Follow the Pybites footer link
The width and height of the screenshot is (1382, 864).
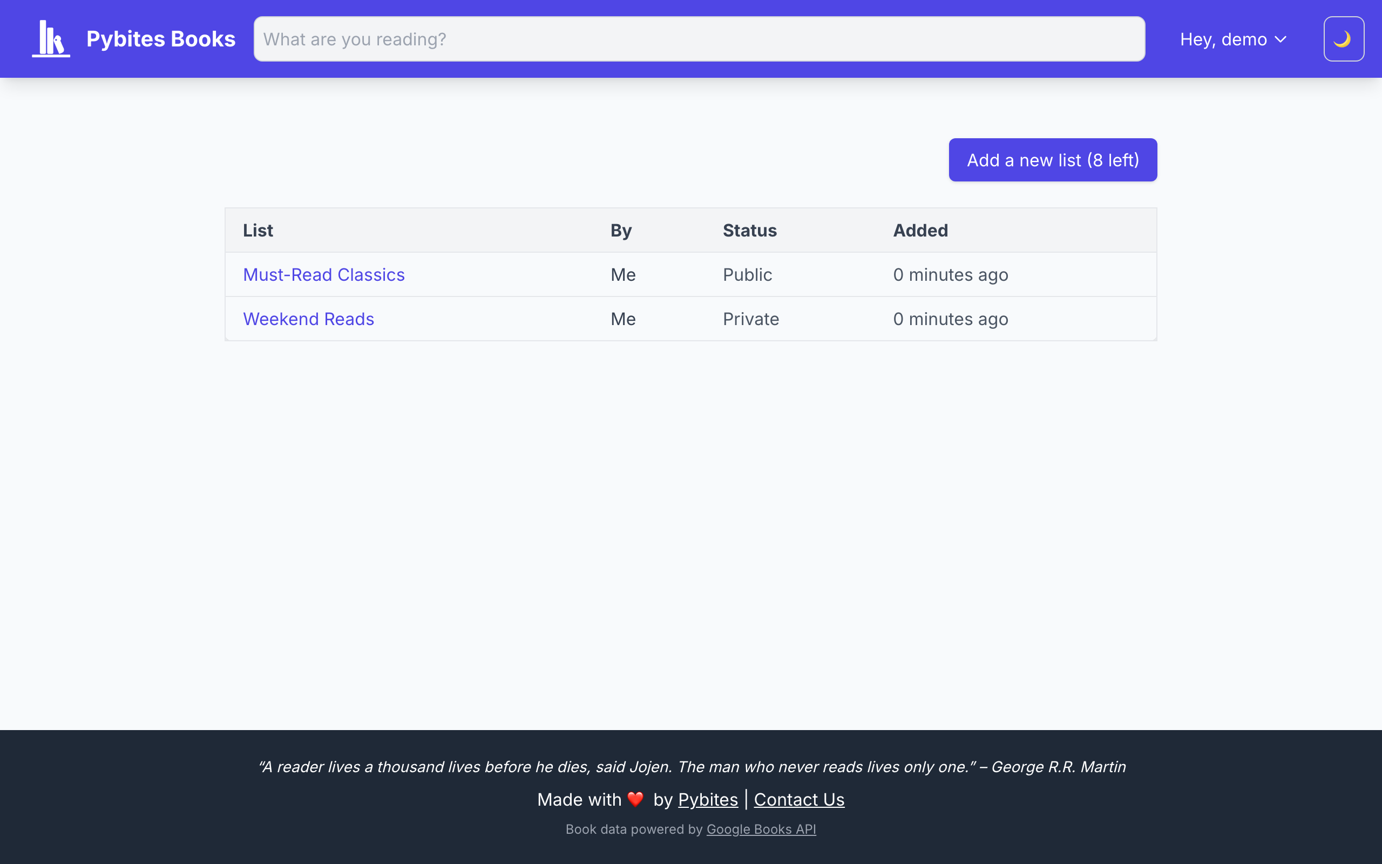708,799
